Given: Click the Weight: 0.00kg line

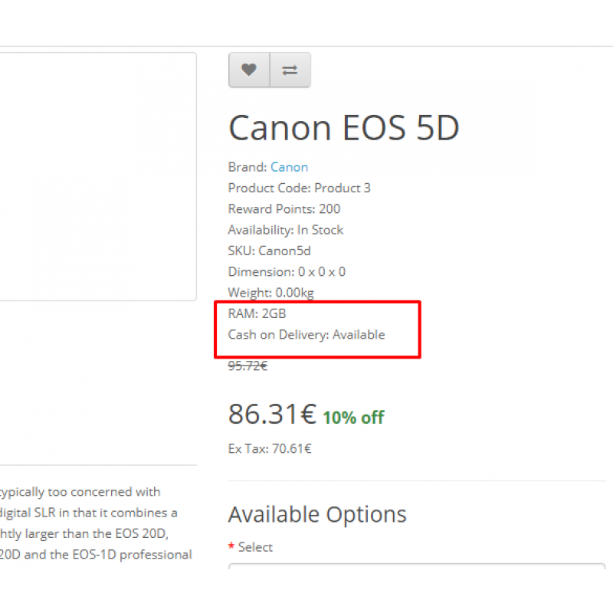Looking at the screenshot, I should pos(271,293).
